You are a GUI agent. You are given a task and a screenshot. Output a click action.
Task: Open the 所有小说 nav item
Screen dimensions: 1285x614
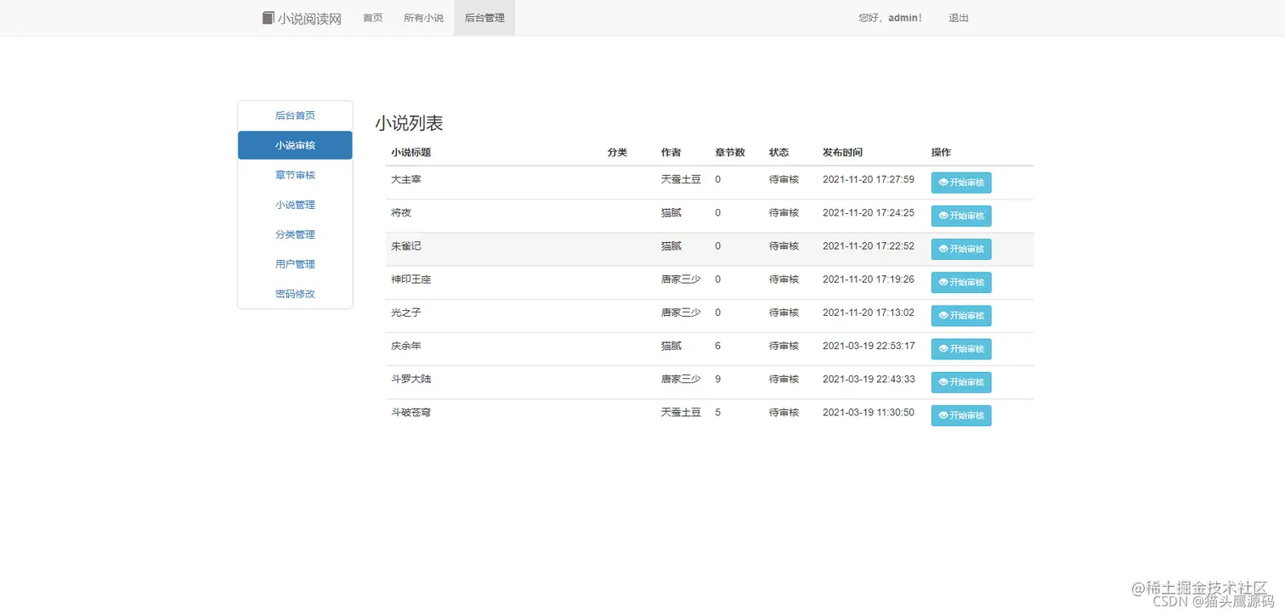pos(423,18)
